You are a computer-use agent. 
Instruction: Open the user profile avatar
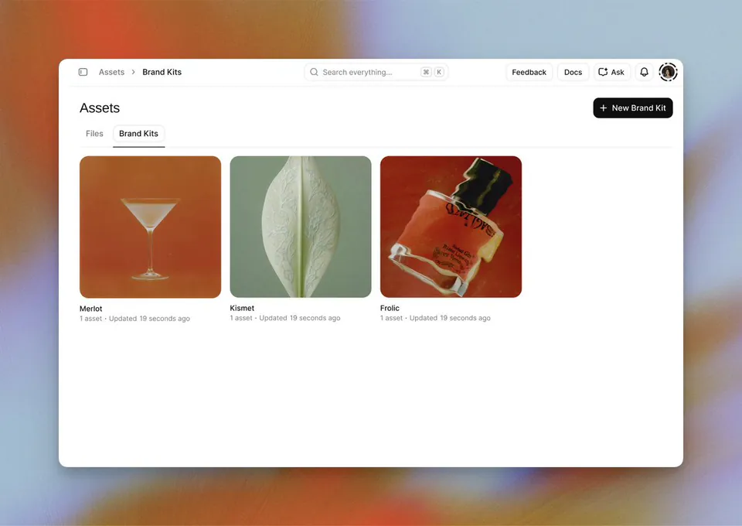(668, 72)
